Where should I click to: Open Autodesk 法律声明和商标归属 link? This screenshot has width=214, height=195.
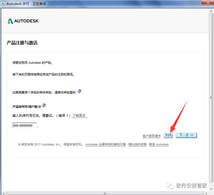[105, 144]
